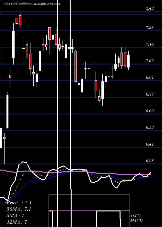
Task: Click the '50MA : 7.1' legend entry
Action: (x=19, y=209)
